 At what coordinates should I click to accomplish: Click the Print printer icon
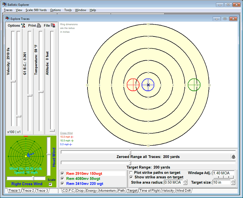[x=39, y=25]
